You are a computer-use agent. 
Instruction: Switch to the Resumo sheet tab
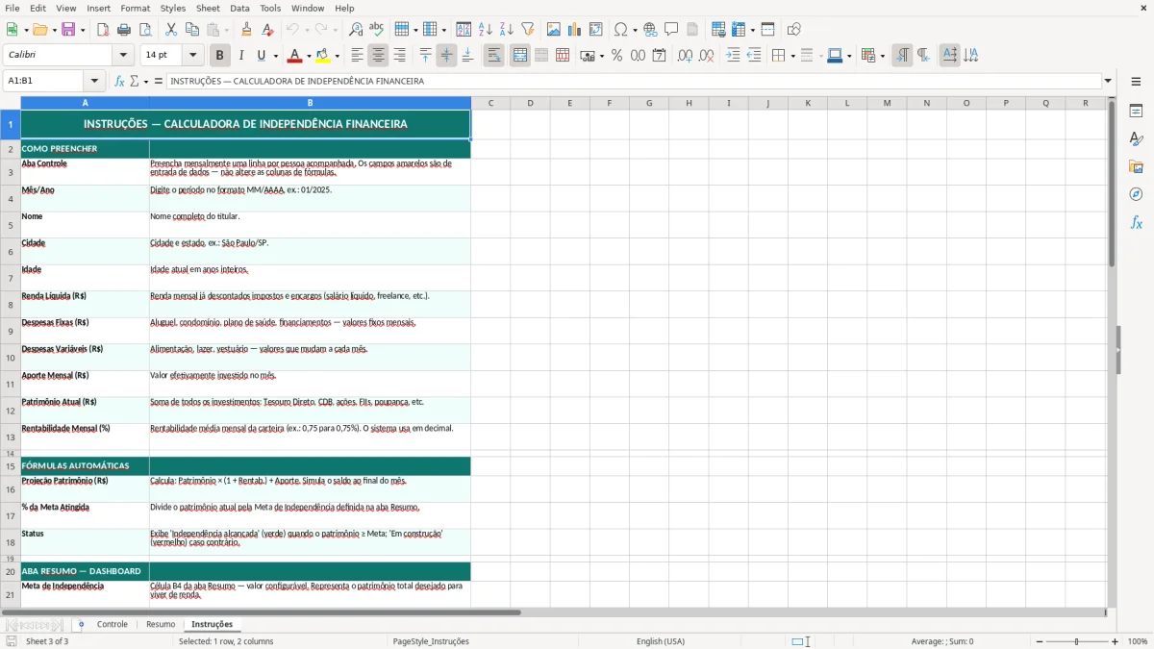(x=161, y=625)
